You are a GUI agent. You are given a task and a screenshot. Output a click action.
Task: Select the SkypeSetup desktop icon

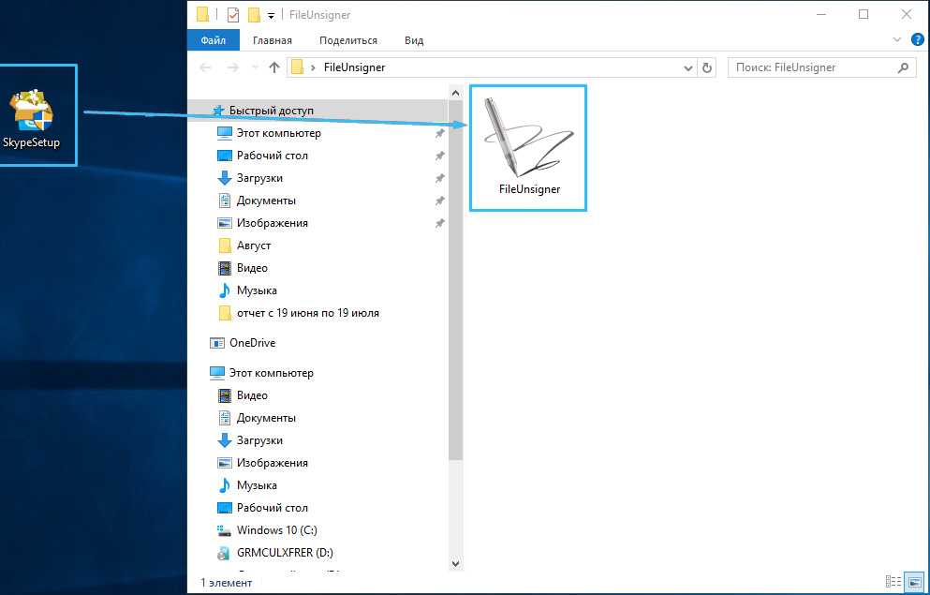tap(32, 118)
